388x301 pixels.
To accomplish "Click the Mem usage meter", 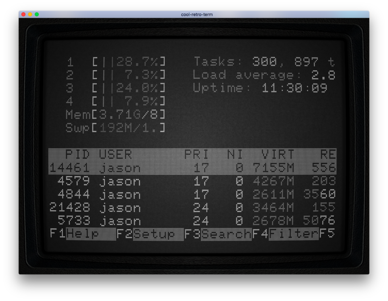I will pyautogui.click(x=115, y=115).
